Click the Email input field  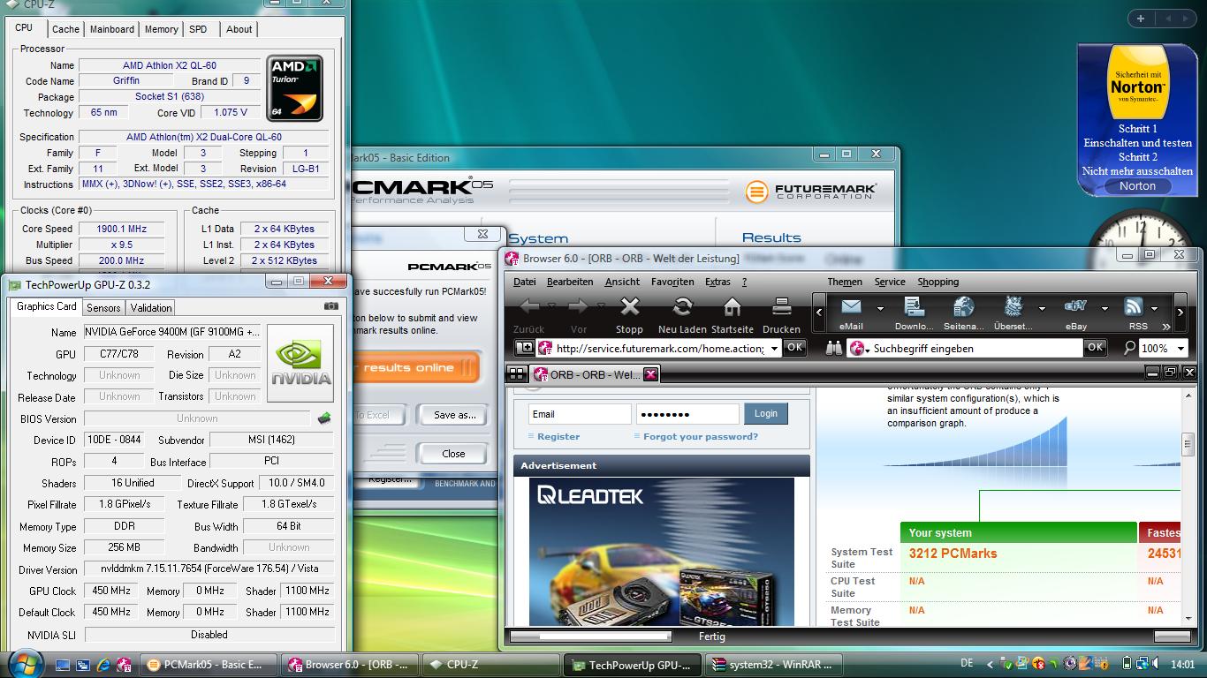[x=580, y=414]
